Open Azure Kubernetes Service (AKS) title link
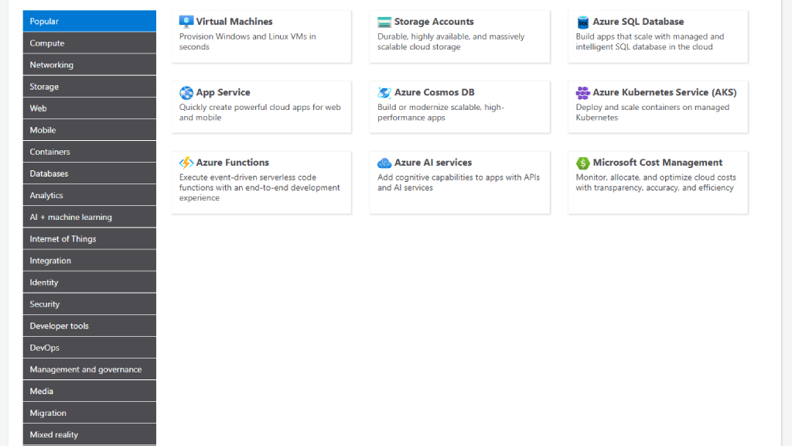The height and width of the screenshot is (446, 792). [664, 93]
